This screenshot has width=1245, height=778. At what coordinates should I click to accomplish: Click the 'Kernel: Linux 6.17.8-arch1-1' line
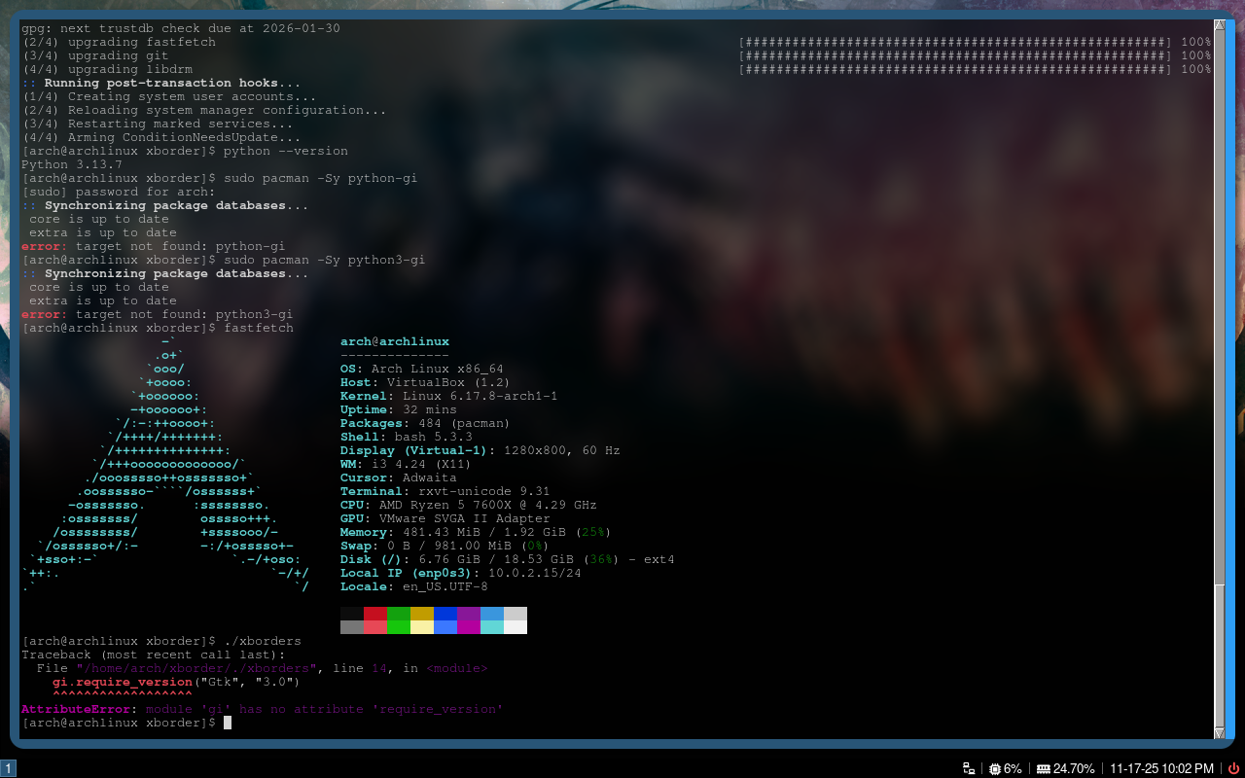449,396
